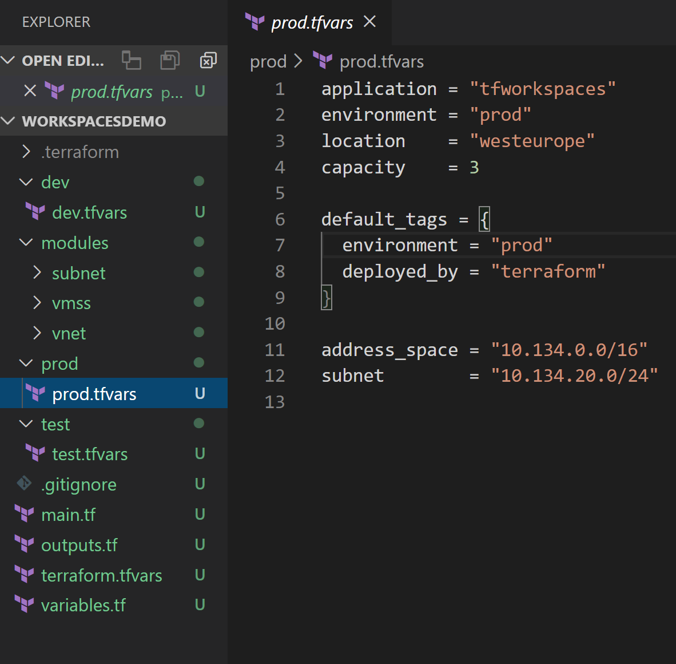Close prod.tfvars in Open Editors list
The height and width of the screenshot is (664, 676).
click(x=30, y=91)
